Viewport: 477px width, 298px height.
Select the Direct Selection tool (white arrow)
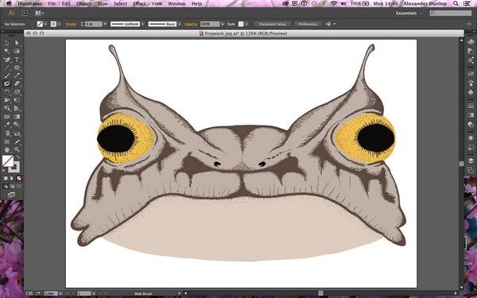click(x=17, y=43)
